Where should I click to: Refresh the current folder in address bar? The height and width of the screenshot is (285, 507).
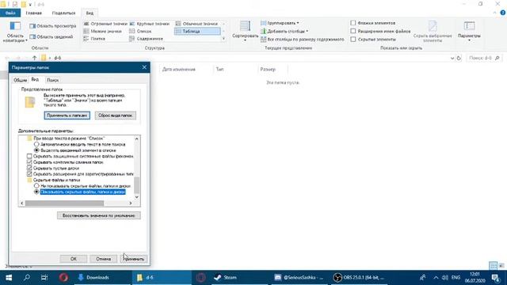pos(459,58)
